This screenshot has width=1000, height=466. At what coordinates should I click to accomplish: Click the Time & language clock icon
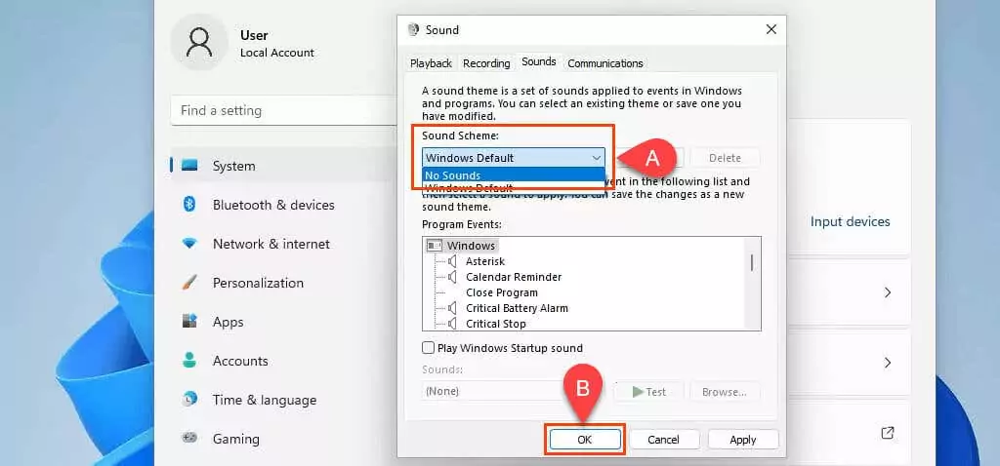pos(189,400)
